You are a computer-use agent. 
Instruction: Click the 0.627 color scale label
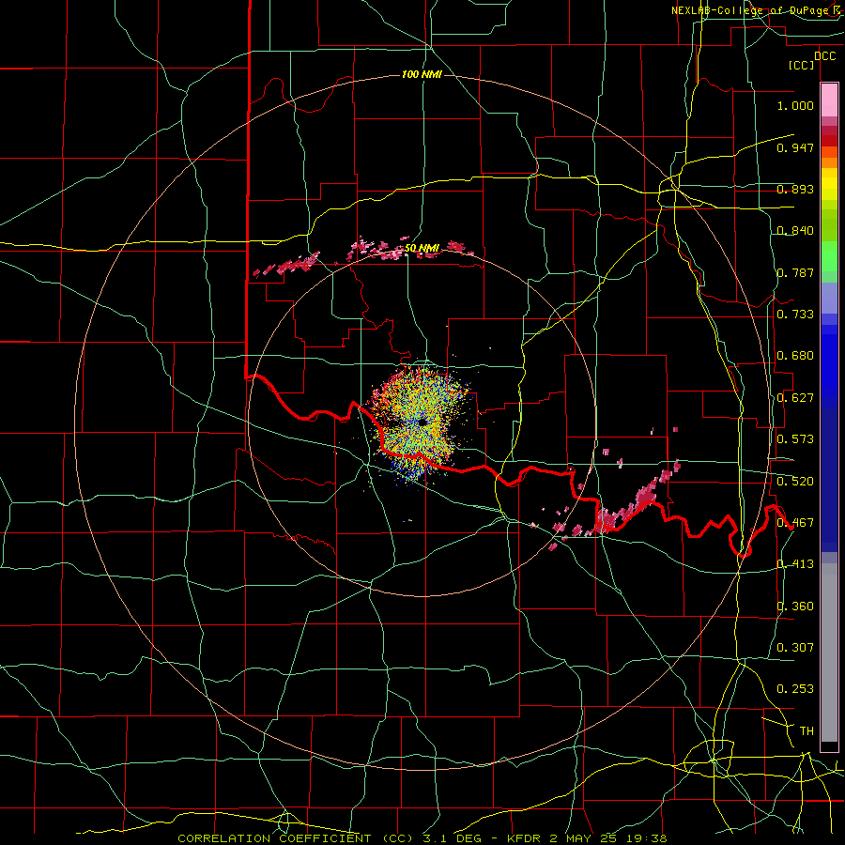[795, 398]
